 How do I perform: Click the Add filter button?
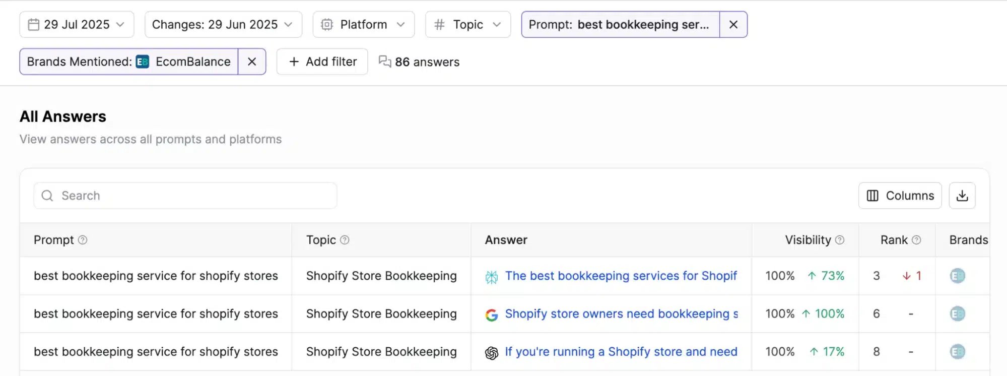[322, 61]
